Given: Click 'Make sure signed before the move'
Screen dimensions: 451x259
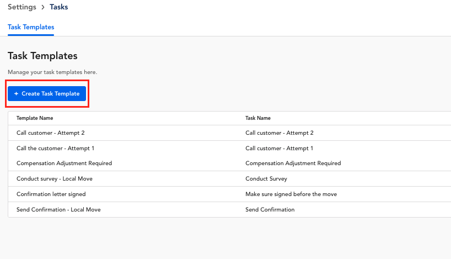Looking at the screenshot, I should (291, 194).
